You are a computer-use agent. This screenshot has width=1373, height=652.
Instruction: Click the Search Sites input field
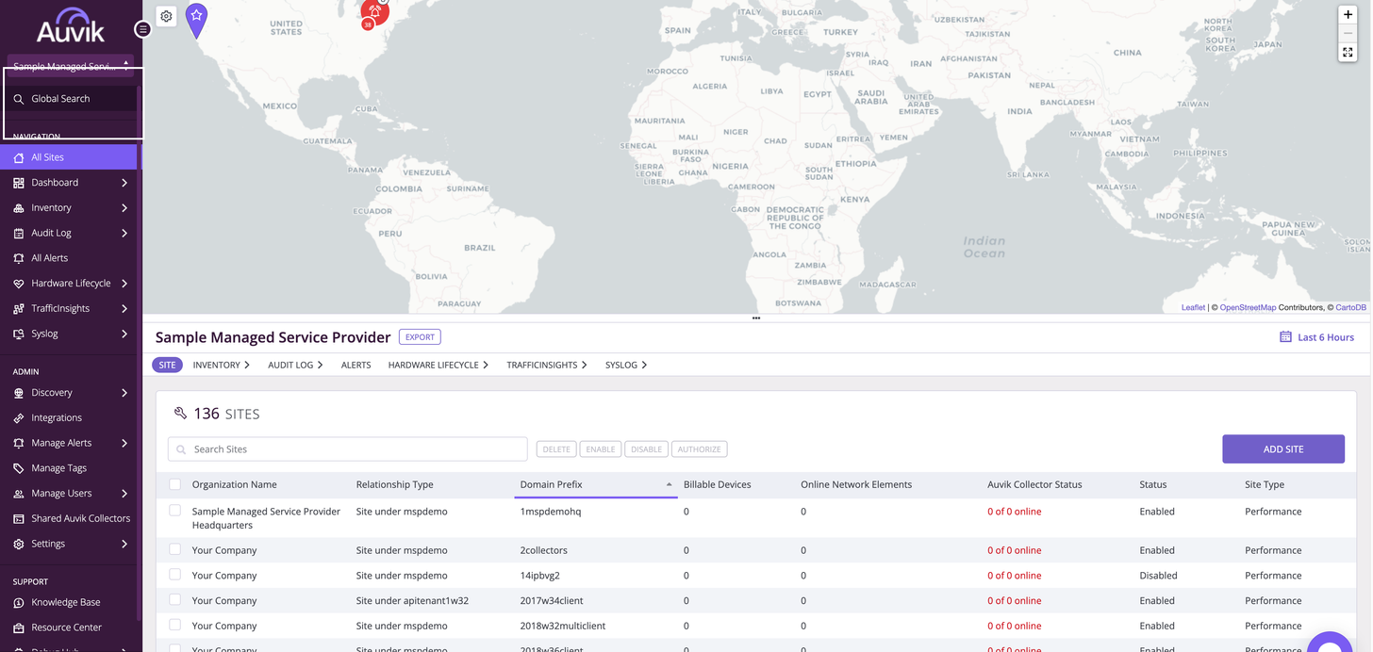tap(348, 449)
